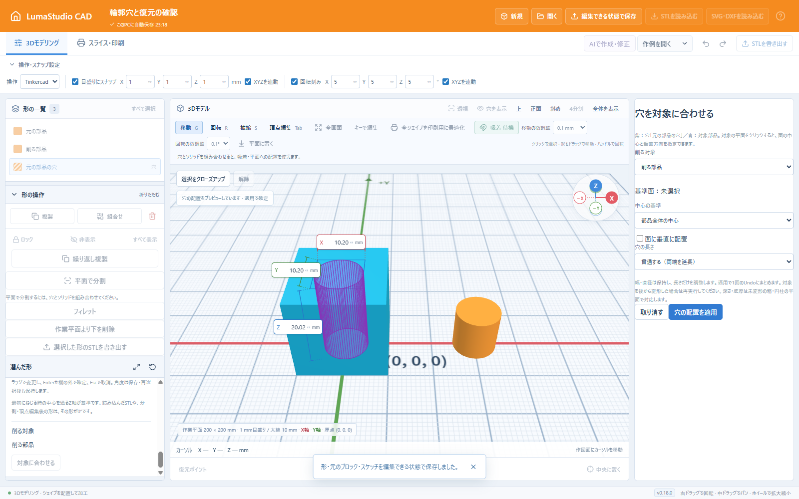This screenshot has height=499, width=799.
Task: Click the undo arrow icon
Action: point(706,44)
